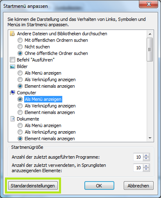Click the Computer monitor icon
Image resolution: width=161 pixels, height=198 pixels.
coord(12,93)
